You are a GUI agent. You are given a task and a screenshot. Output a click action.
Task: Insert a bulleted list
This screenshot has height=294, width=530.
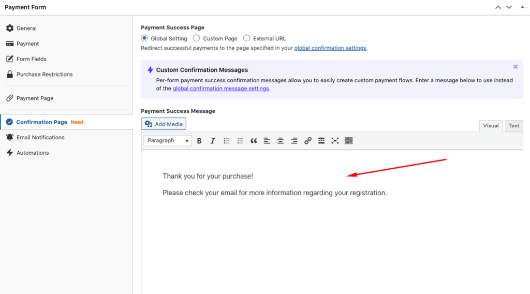pos(227,141)
